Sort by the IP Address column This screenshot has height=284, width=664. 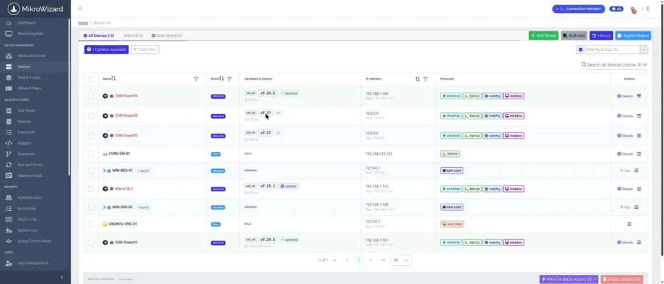[x=418, y=79]
